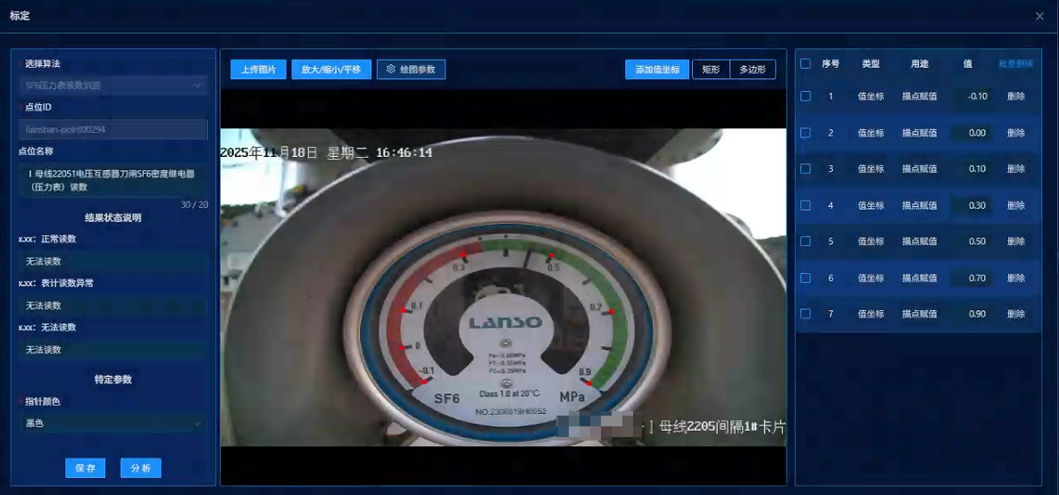The width and height of the screenshot is (1059, 495).
Task: Tick the checkbox for row 4
Action: tap(805, 205)
